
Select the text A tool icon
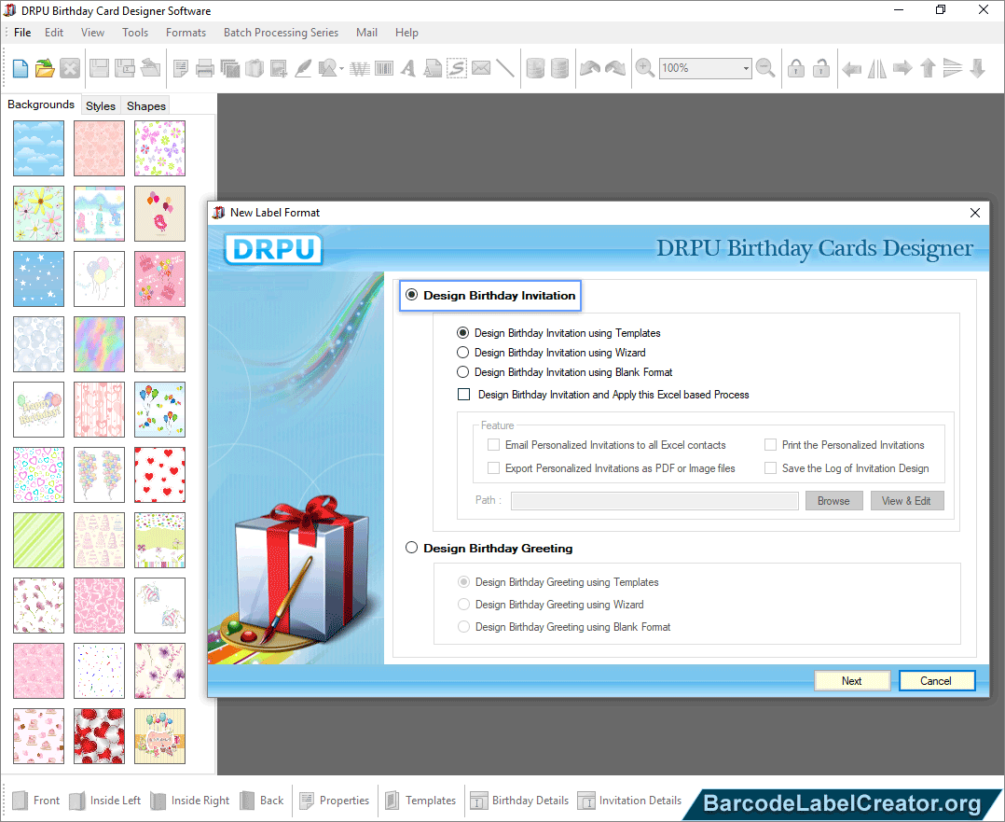(407, 68)
